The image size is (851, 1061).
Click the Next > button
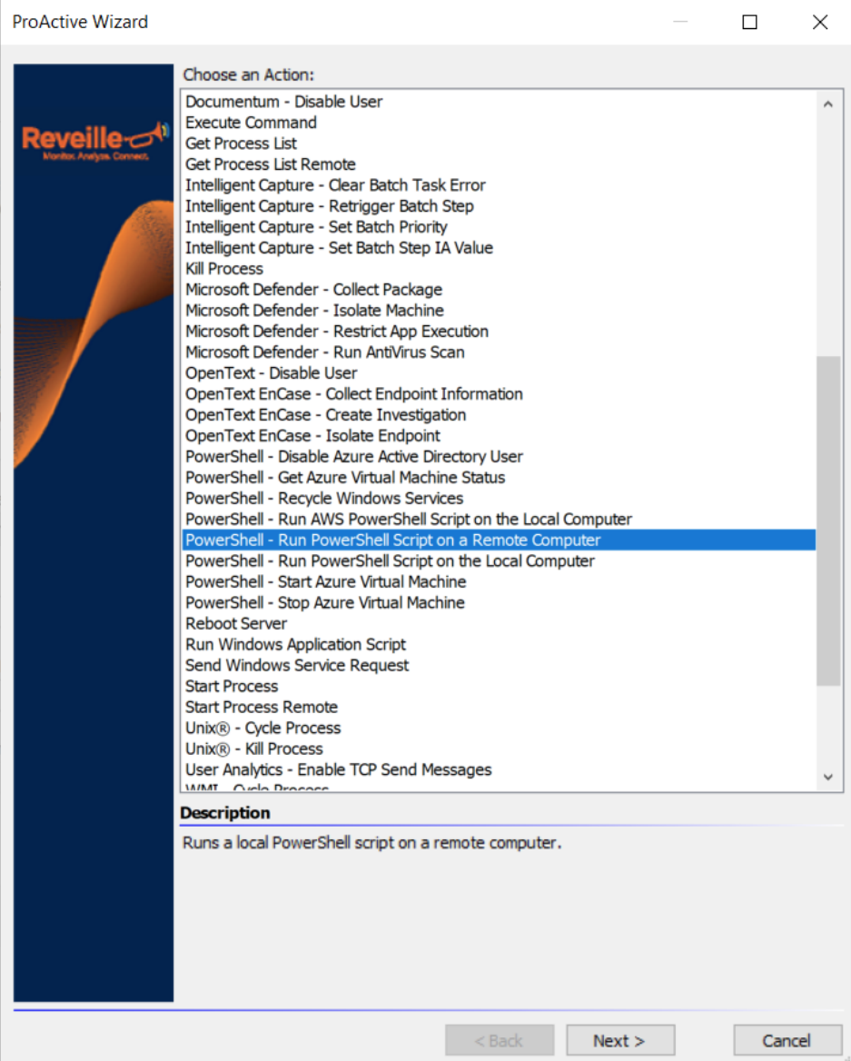click(x=620, y=1041)
